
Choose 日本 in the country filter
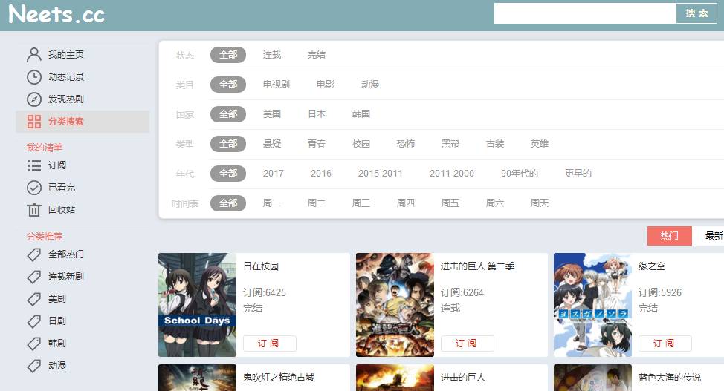point(317,114)
